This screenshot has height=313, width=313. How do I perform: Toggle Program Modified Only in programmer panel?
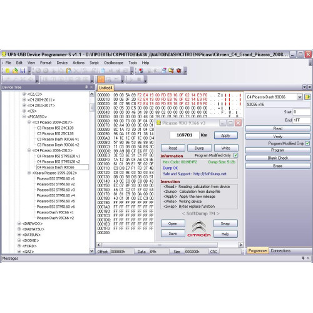(x=307, y=143)
